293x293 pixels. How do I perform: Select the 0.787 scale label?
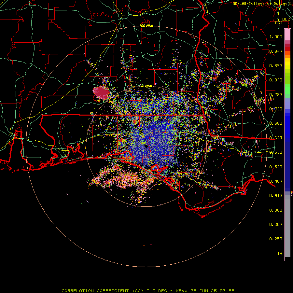[276, 94]
